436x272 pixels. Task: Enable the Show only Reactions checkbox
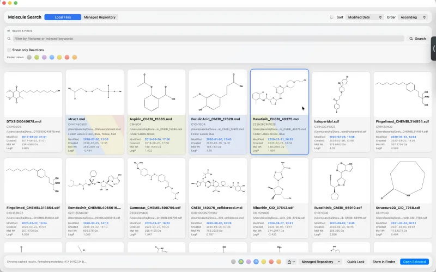pos(9,50)
